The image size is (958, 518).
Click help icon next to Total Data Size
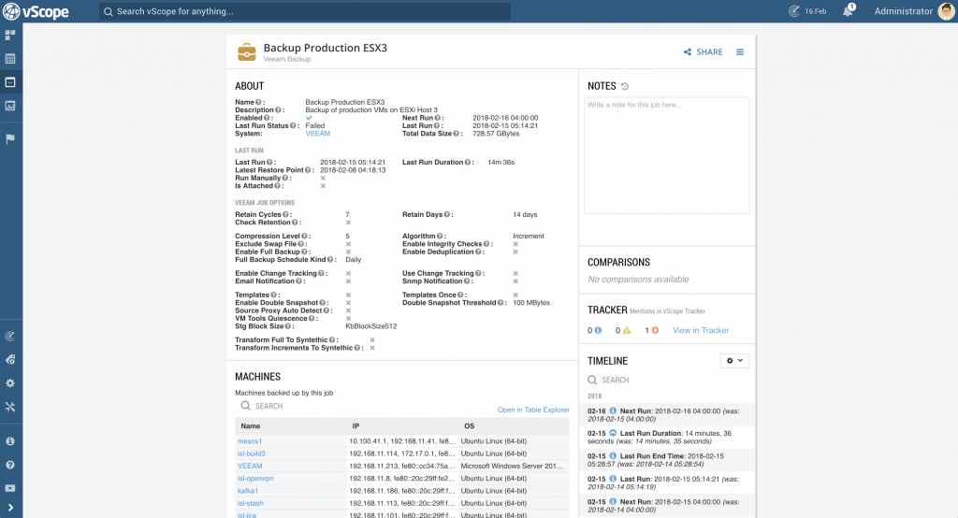457,133
